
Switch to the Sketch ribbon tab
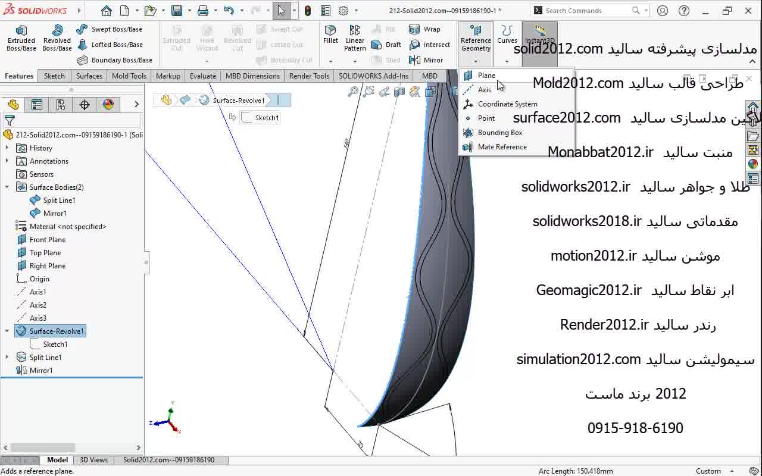tap(54, 76)
